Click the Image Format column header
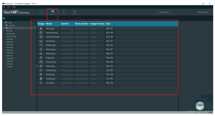Screen dimensions: 215x116 point(97,24)
